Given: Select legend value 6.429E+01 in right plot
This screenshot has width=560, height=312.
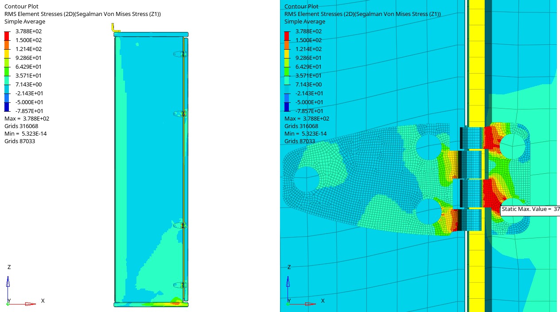Looking at the screenshot, I should click(x=308, y=67).
